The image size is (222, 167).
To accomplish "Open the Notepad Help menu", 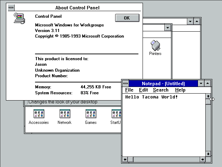I will pyautogui.click(x=180, y=90).
